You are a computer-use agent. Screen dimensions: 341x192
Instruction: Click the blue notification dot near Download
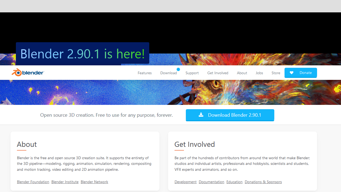point(178,69)
